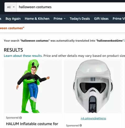125x128 pixels.
Task: View the inflatable alien costume image
Action: (33, 86)
